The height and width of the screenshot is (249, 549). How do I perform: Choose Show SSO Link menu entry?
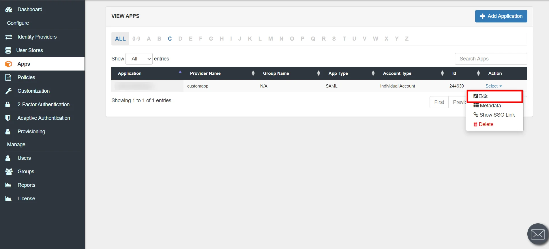click(495, 115)
